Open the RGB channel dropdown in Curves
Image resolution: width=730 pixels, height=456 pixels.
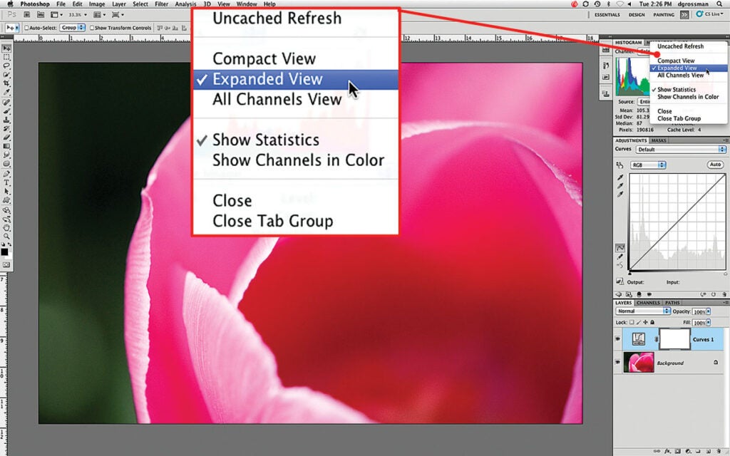(x=648, y=165)
